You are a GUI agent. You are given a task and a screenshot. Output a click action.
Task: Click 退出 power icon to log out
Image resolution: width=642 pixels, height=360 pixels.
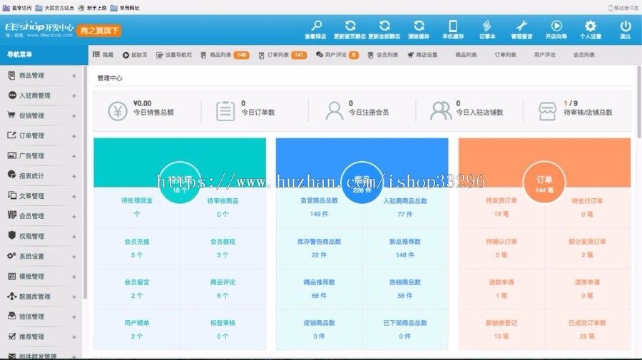pyautogui.click(x=625, y=26)
